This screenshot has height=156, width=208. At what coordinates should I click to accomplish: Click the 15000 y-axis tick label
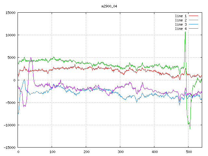coord(10,13)
